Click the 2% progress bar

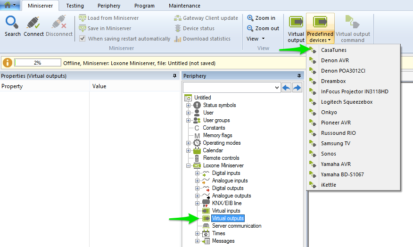click(x=38, y=63)
